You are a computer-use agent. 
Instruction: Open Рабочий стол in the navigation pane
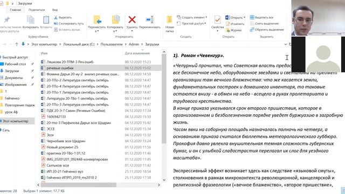coord(15,64)
